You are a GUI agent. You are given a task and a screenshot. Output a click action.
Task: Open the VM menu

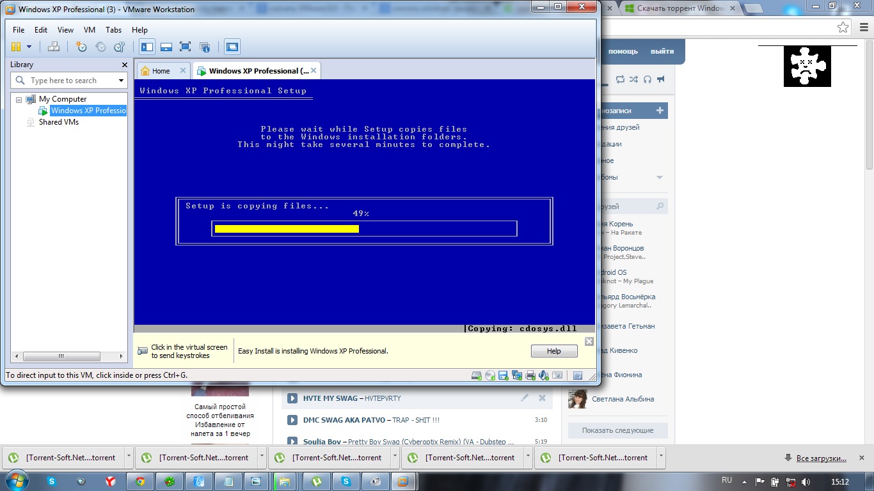pyautogui.click(x=90, y=30)
